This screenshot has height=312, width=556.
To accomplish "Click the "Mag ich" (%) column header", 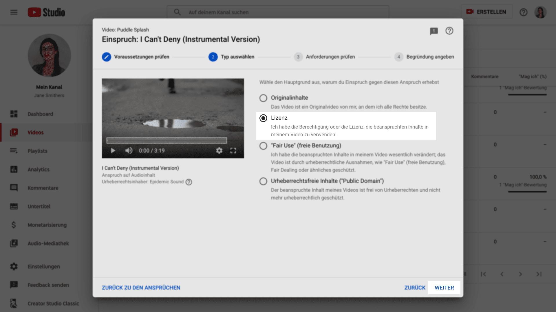I will coord(533,77).
